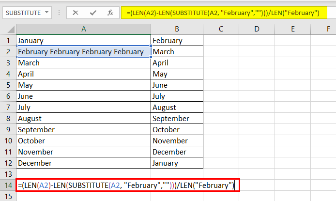
Task: Select row 2 header
Action: (8, 51)
